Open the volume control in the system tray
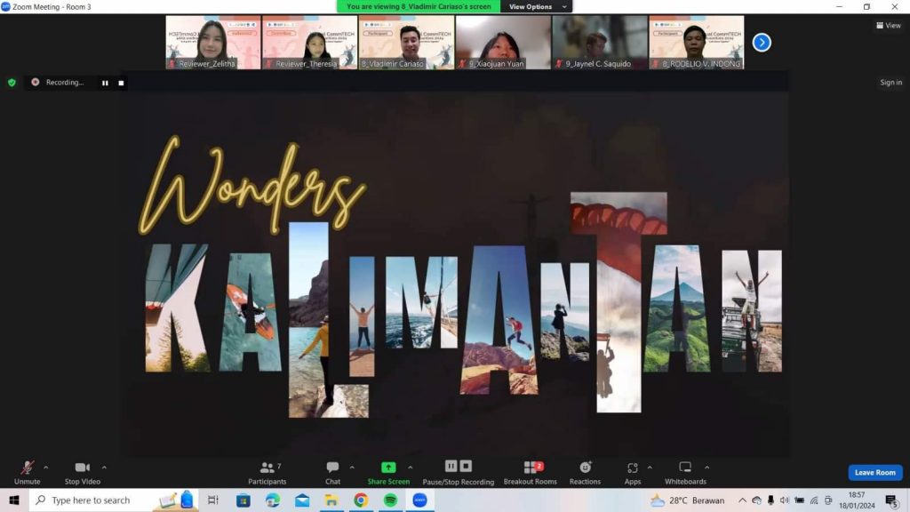This screenshot has width=910, height=512. [785, 500]
